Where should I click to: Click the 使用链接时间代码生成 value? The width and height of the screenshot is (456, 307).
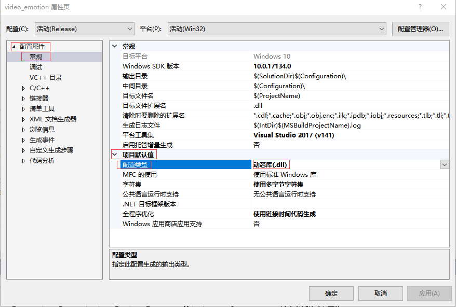click(285, 214)
